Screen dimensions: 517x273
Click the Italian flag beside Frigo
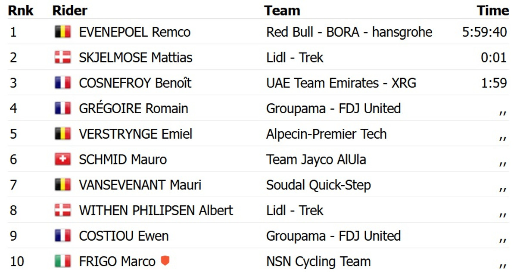point(62,261)
